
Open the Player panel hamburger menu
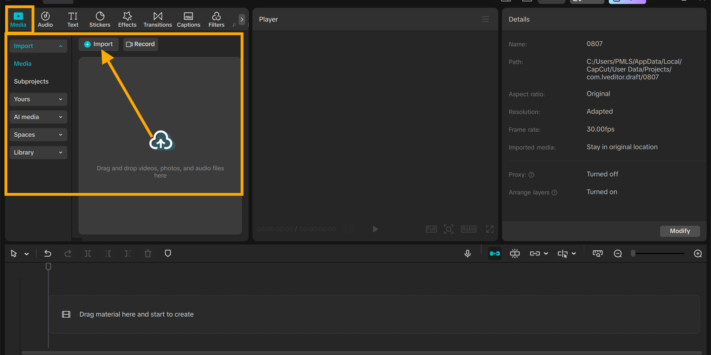(x=485, y=19)
